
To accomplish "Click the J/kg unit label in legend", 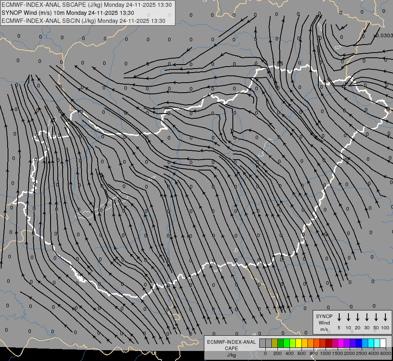I will click(x=231, y=355).
